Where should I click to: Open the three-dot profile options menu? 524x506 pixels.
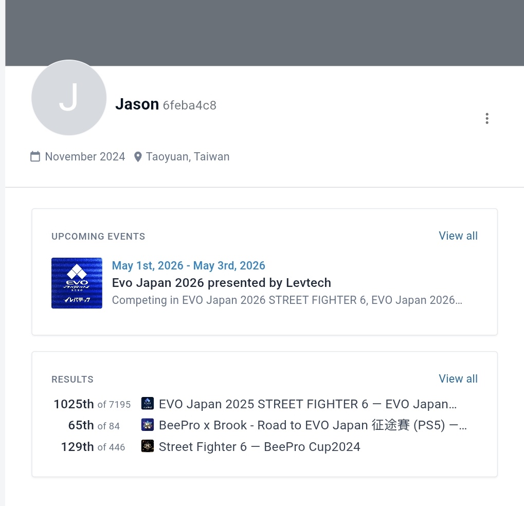[x=487, y=118]
